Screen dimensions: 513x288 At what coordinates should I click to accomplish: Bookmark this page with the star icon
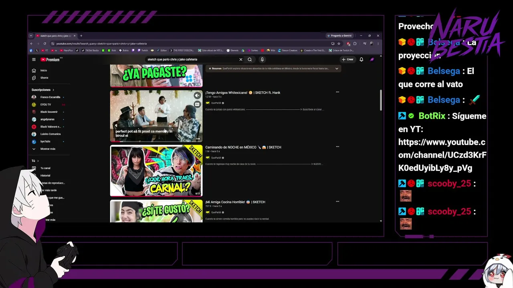pos(339,44)
